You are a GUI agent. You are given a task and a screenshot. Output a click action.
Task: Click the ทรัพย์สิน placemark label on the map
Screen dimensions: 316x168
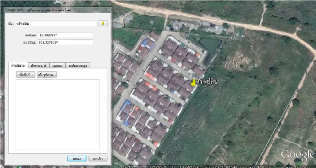pos(207,81)
